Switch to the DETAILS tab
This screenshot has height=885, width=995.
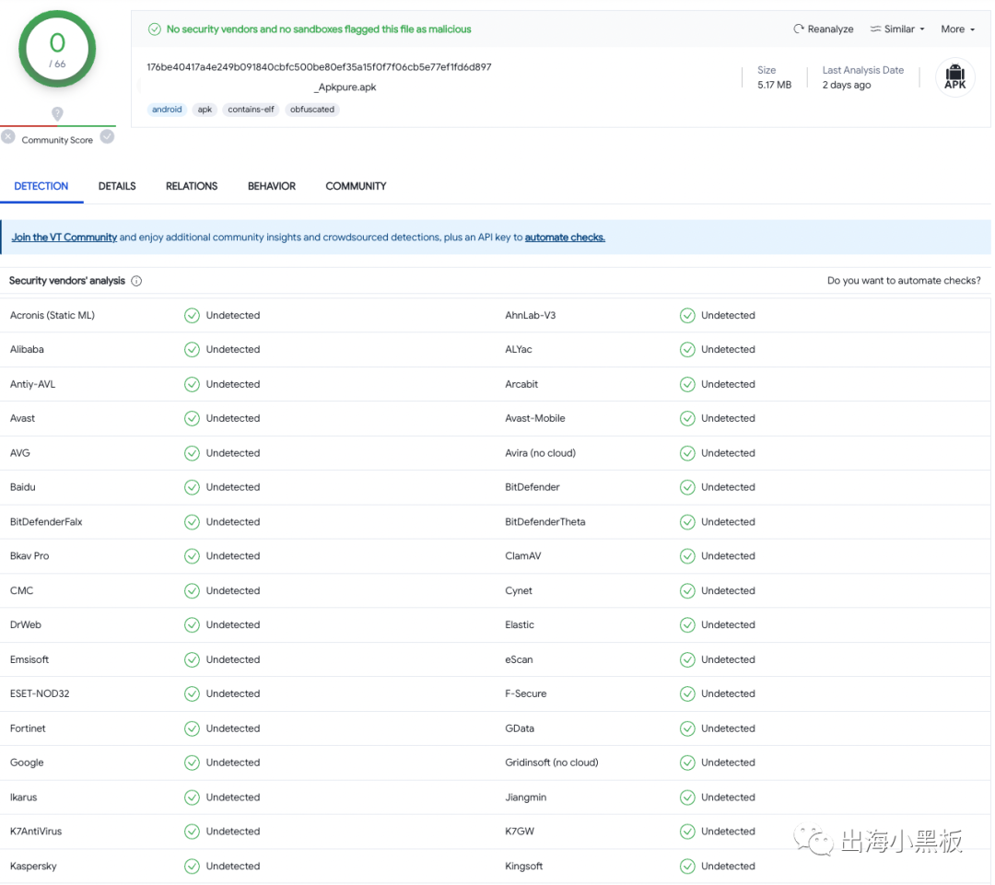coord(117,187)
